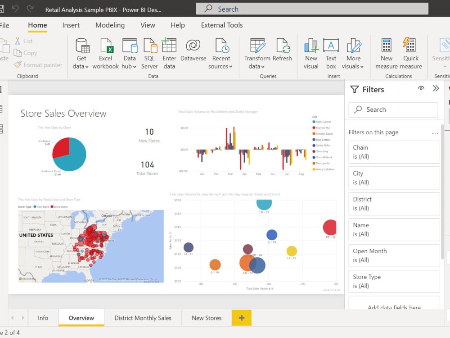Expand the Transform data dropdown
Screen dimensions: 450x338
pyautogui.click(x=257, y=66)
